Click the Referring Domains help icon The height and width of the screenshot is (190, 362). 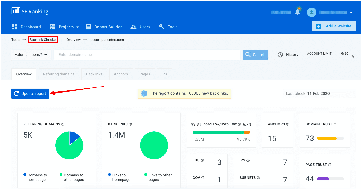63,124
